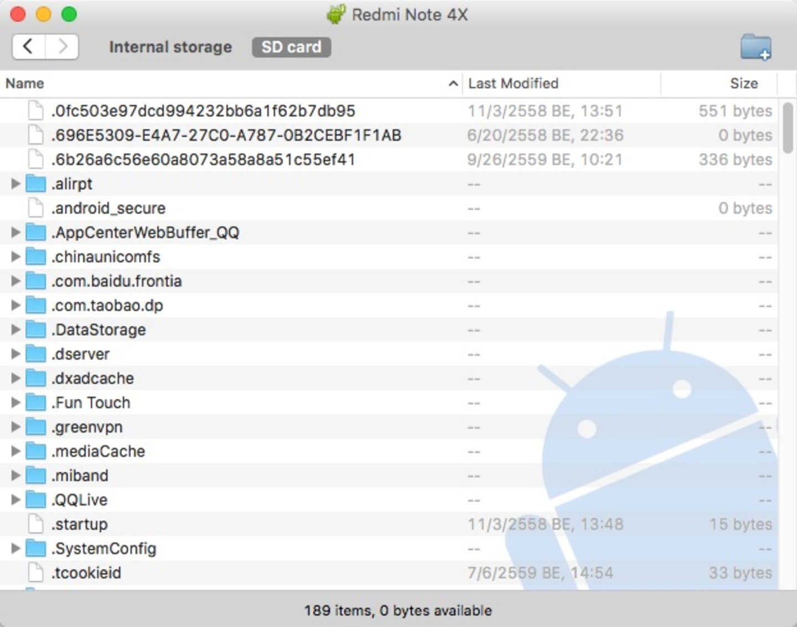Sort by the Last Modified column header
Viewport: 797px width, 627px height.
point(562,84)
